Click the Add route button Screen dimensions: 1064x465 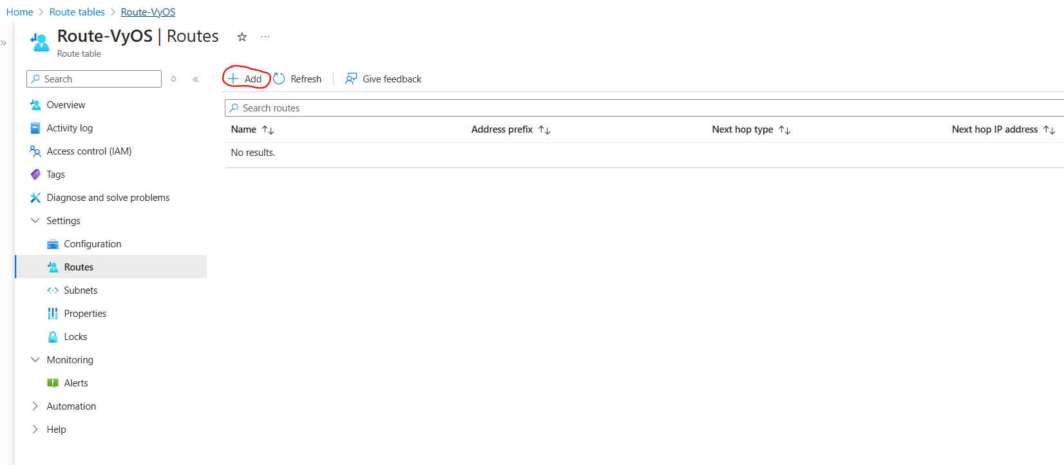click(245, 79)
